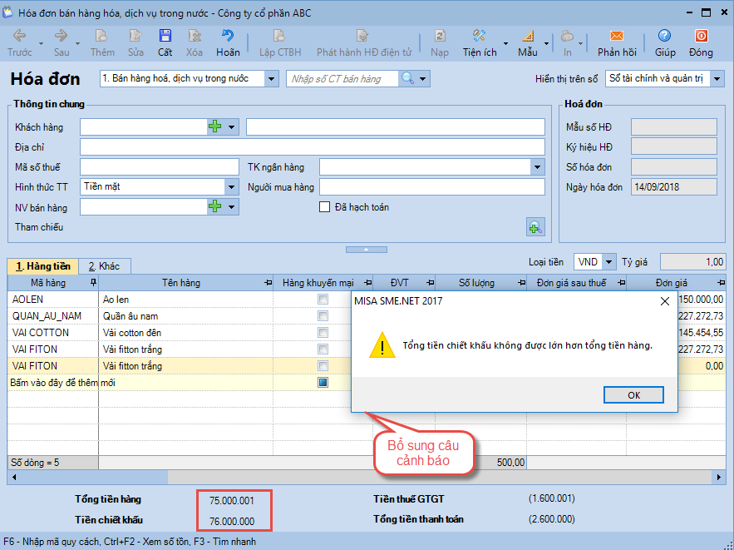Click the Phản hồi feedback envelope icon
Image resolution: width=734 pixels, height=550 pixels.
(616, 37)
